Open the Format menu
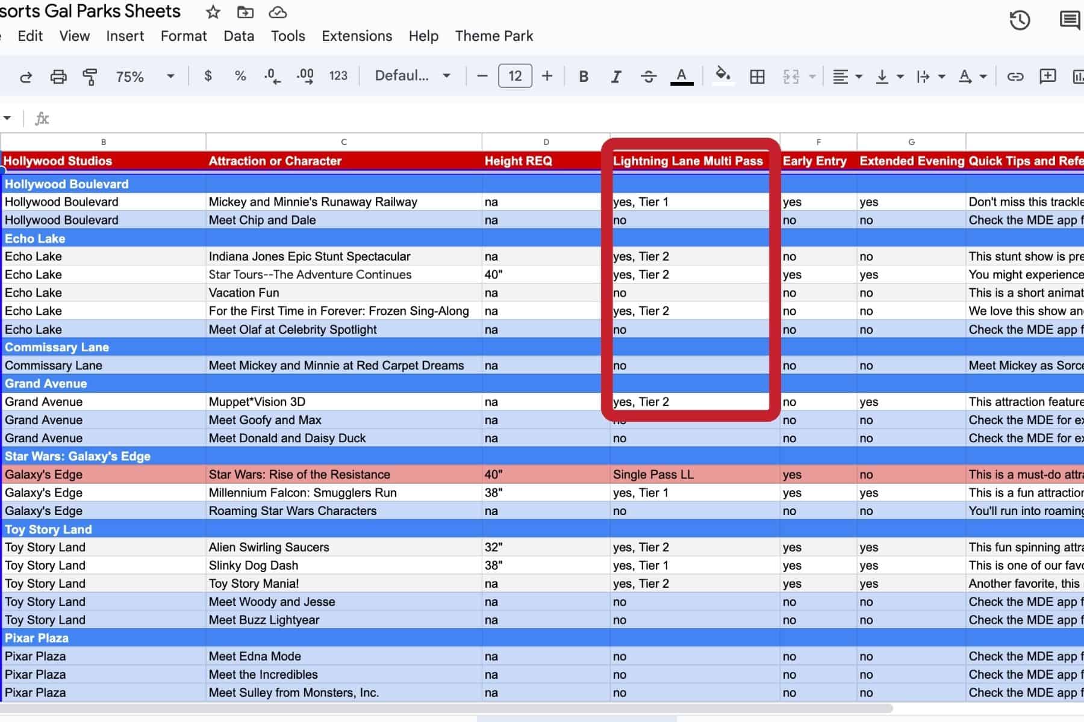This screenshot has height=722, width=1084. pyautogui.click(x=184, y=36)
